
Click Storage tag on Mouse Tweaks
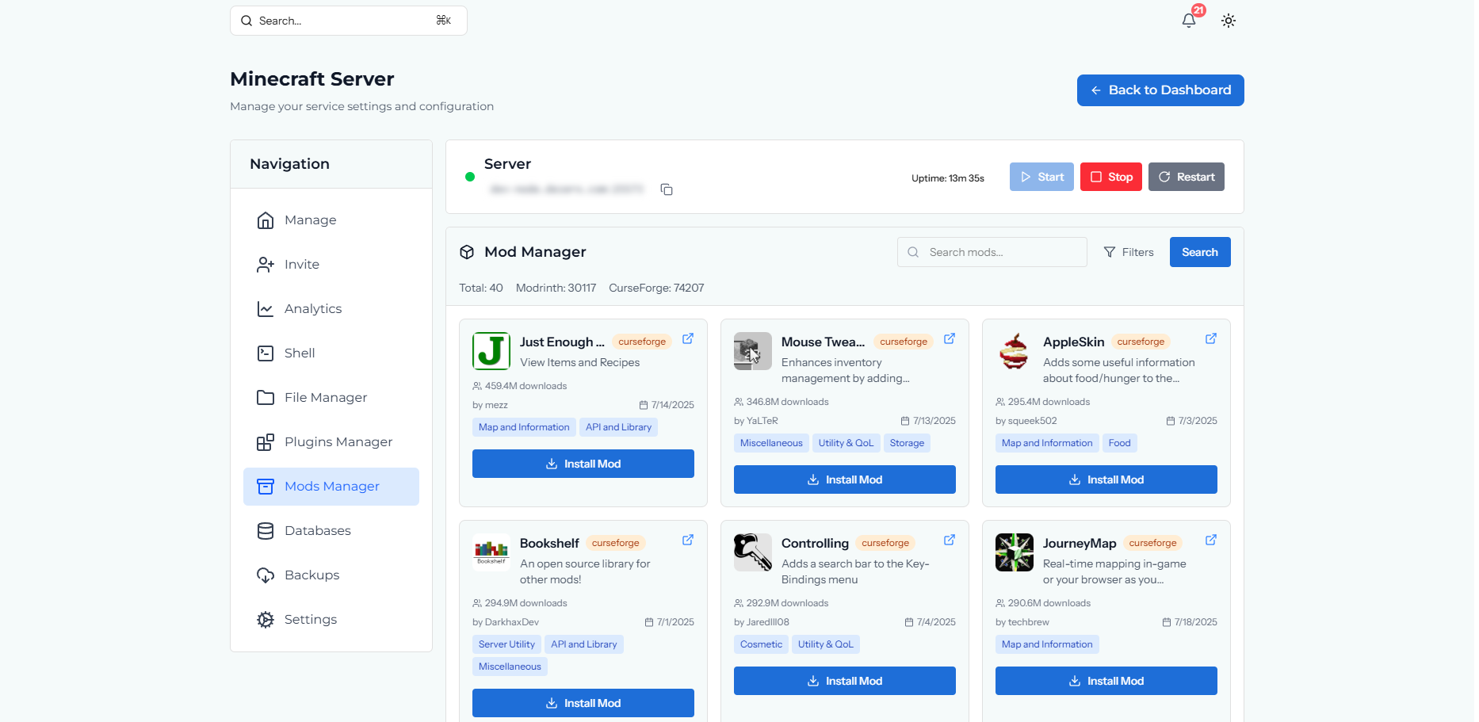(907, 443)
